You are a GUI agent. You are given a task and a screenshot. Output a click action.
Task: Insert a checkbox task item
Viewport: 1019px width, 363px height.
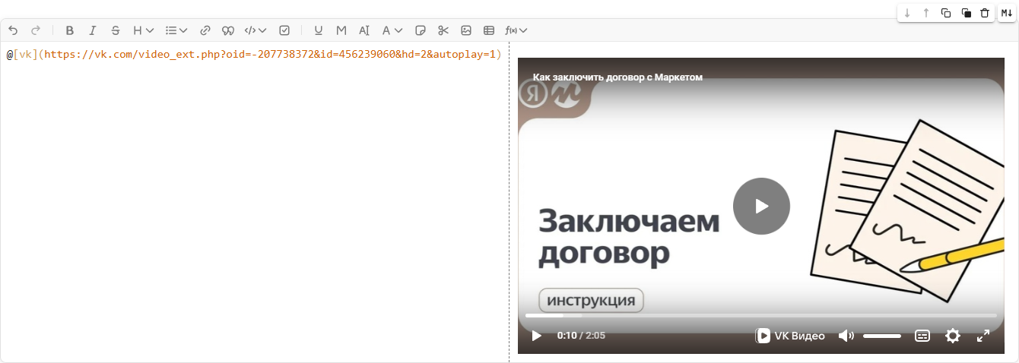pos(284,30)
